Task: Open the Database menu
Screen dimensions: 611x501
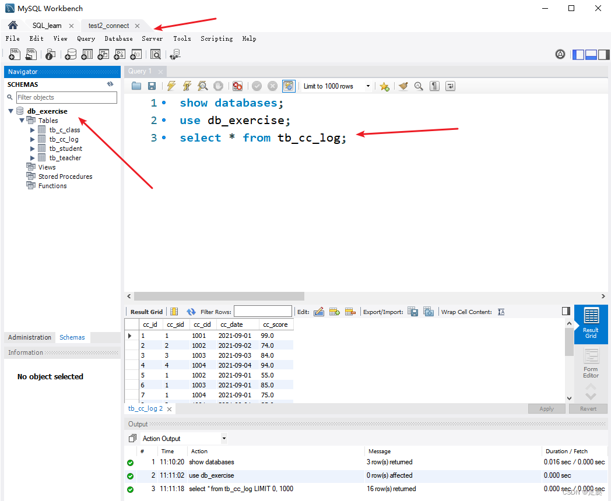Action: coord(118,38)
